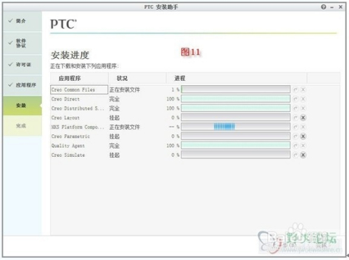Click retry icon for Creo Parametric

(x=295, y=136)
